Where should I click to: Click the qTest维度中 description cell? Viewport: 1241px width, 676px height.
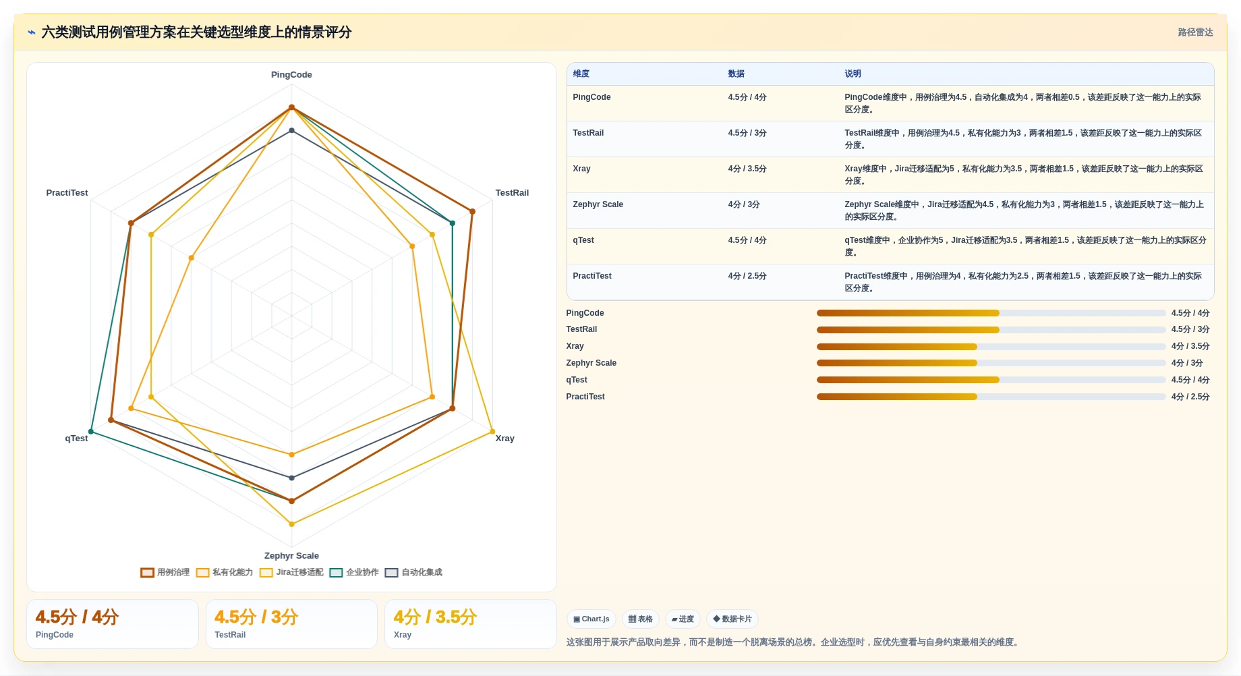tap(1025, 246)
